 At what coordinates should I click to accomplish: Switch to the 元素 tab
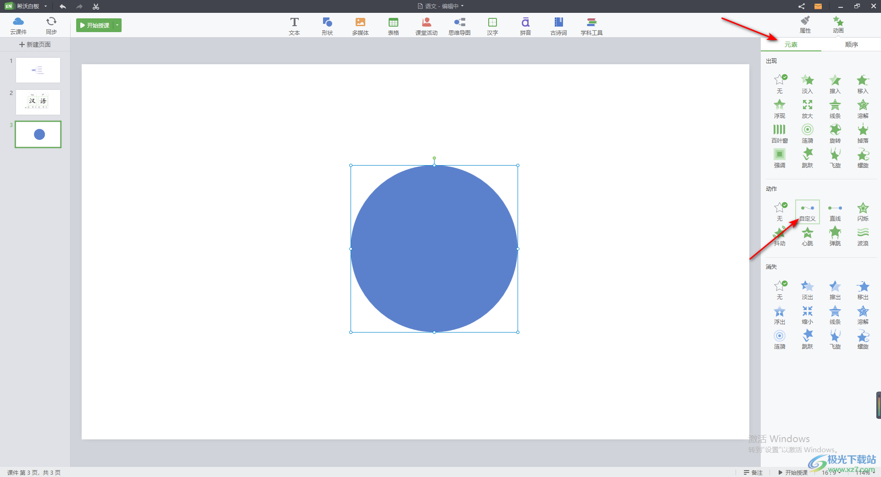791,44
